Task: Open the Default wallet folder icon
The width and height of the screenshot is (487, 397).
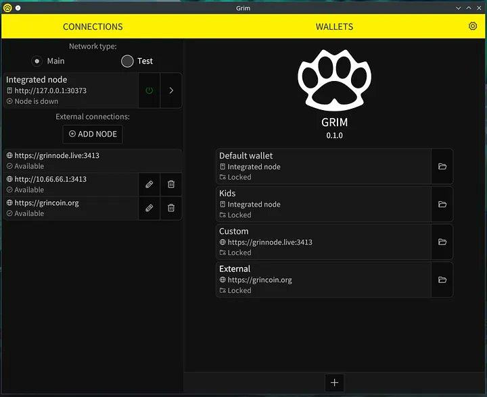Action: [x=442, y=166]
